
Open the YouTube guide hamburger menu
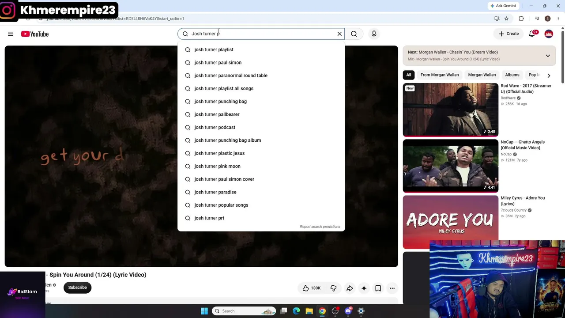pyautogui.click(x=11, y=34)
